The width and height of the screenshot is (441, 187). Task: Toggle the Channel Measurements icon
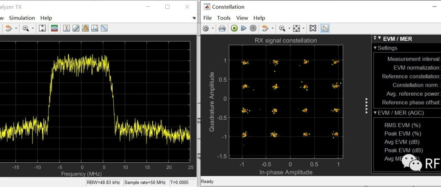point(85,28)
